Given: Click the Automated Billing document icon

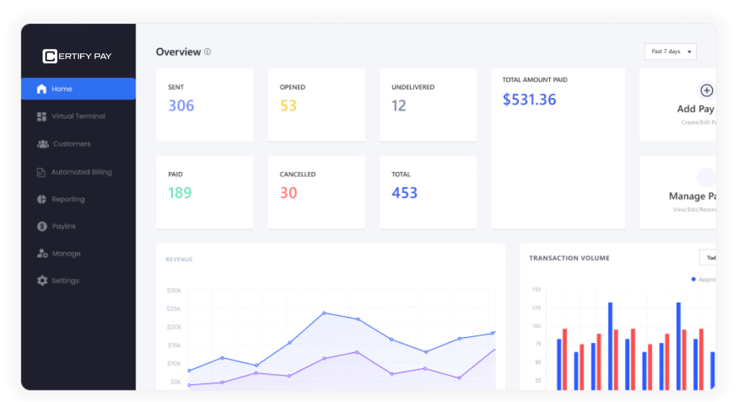Looking at the screenshot, I should pos(42,172).
